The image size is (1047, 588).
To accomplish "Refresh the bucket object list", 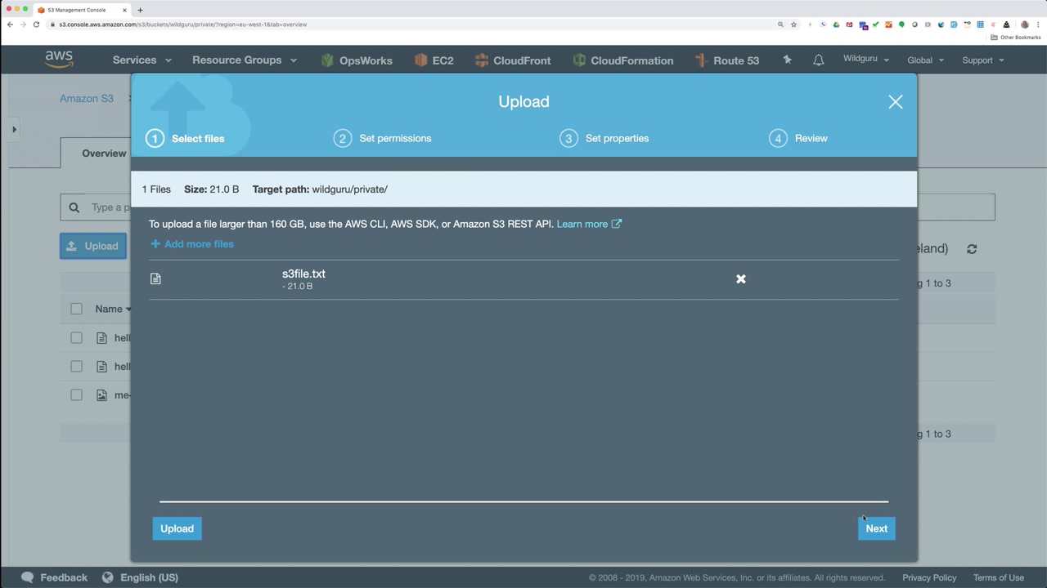I will pyautogui.click(x=972, y=249).
